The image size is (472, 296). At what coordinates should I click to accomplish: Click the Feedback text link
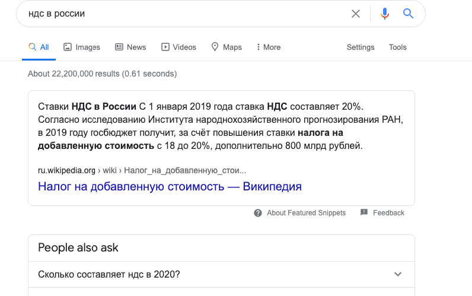(x=388, y=213)
